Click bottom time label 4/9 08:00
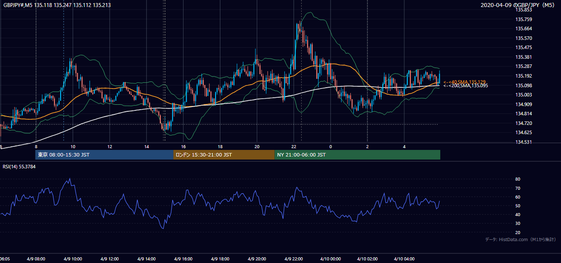Viewport: 561px width, 263px height. 36,259
